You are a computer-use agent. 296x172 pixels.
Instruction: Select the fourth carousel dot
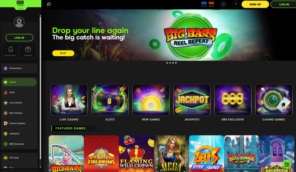pos(176,63)
